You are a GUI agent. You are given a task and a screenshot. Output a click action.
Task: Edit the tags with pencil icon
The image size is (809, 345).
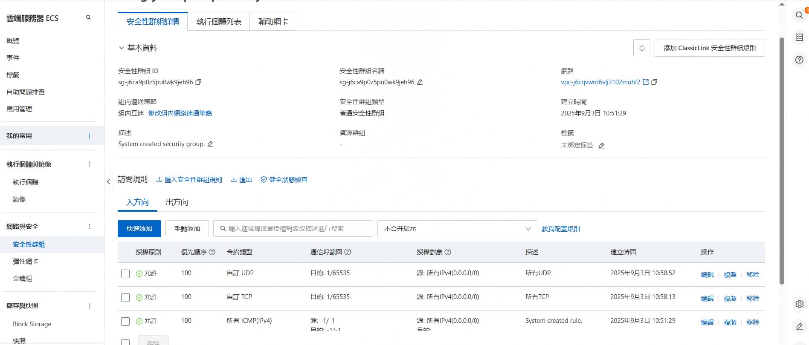[601, 146]
